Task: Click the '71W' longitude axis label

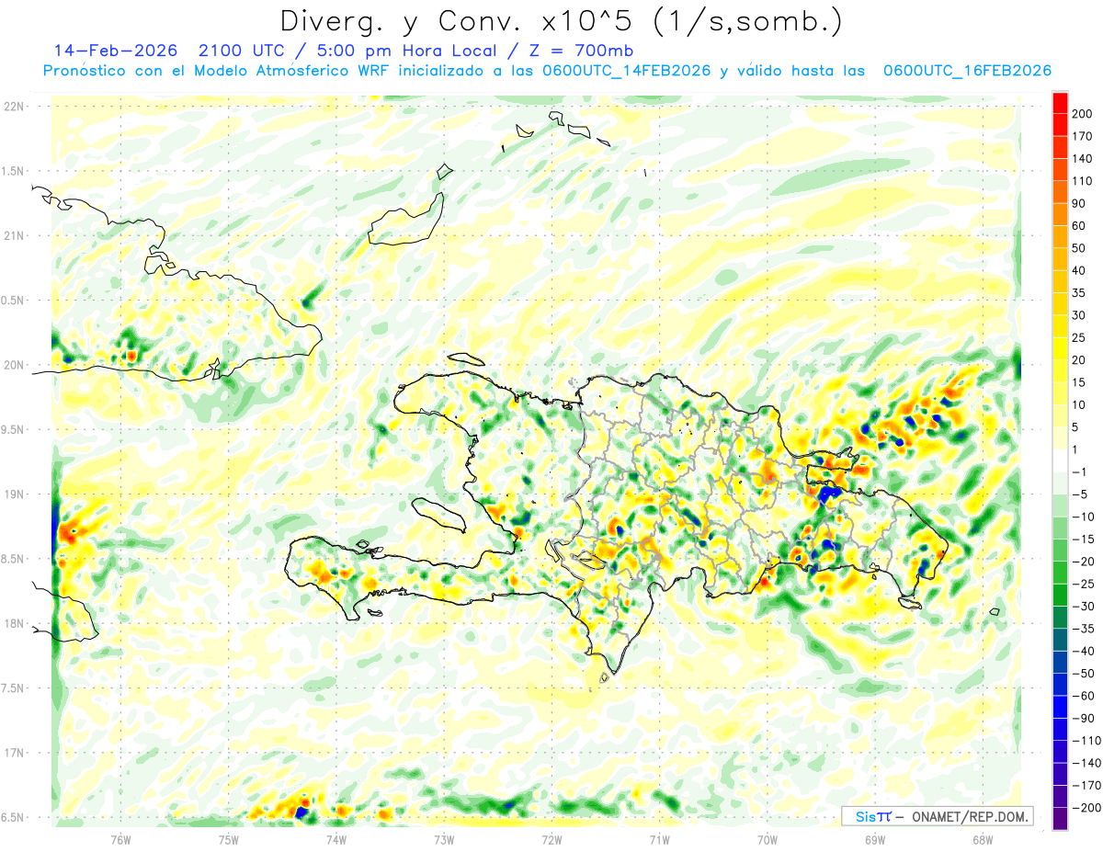Action: pyautogui.click(x=659, y=838)
